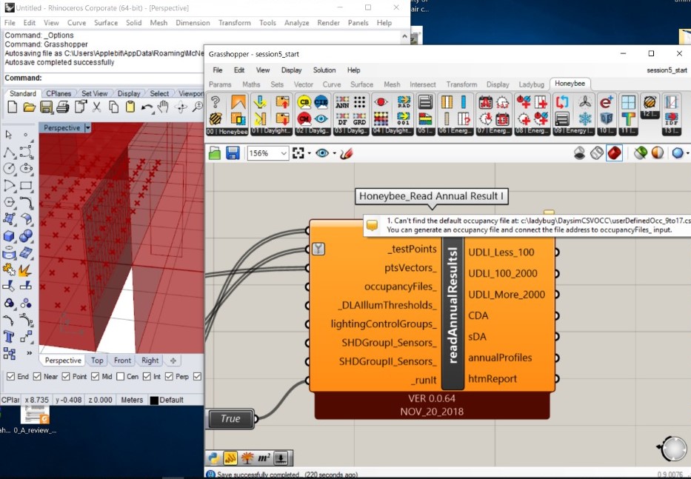
Task: Click the Print icon in Rhino toolbar
Action: coord(62,107)
